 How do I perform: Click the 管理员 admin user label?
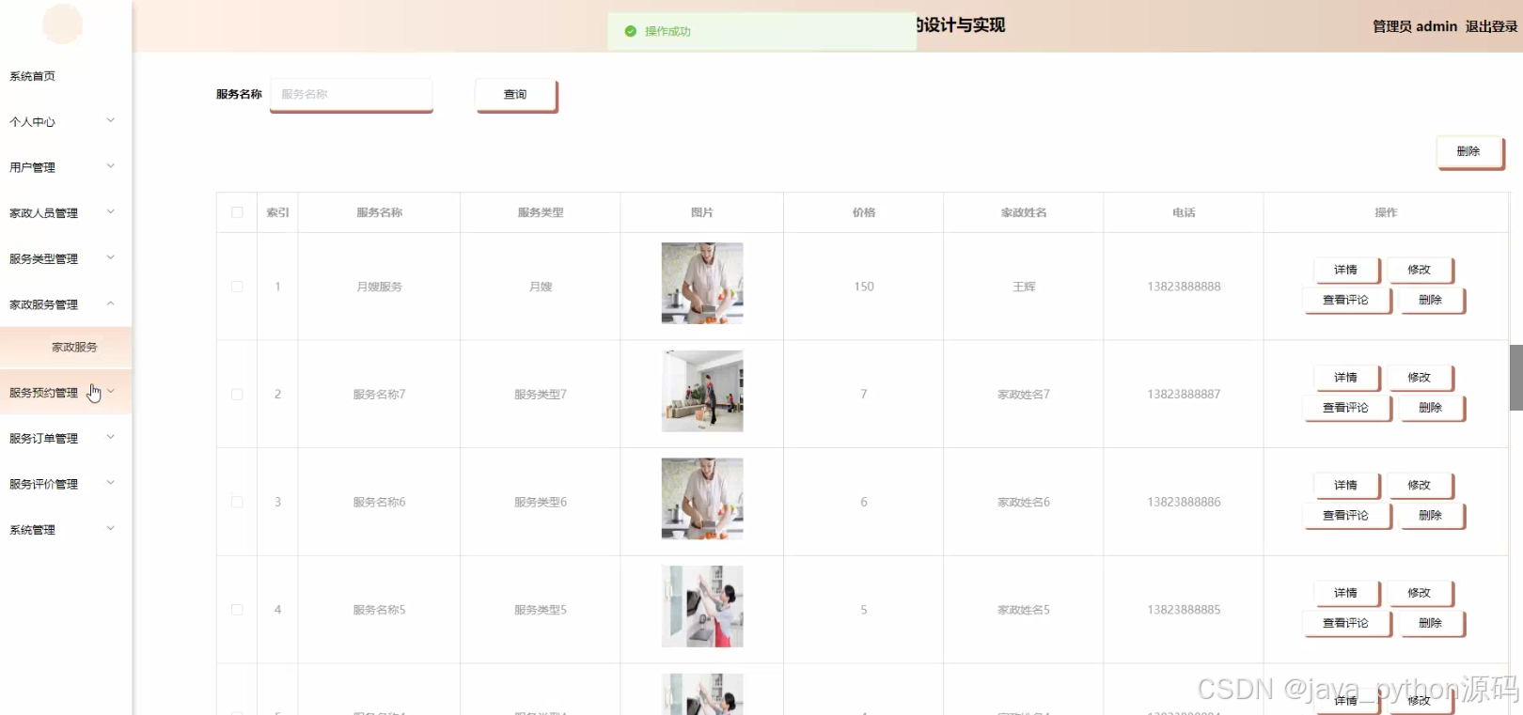[1415, 26]
